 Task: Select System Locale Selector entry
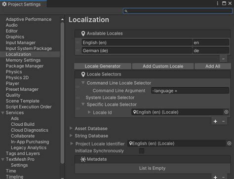[110, 98]
